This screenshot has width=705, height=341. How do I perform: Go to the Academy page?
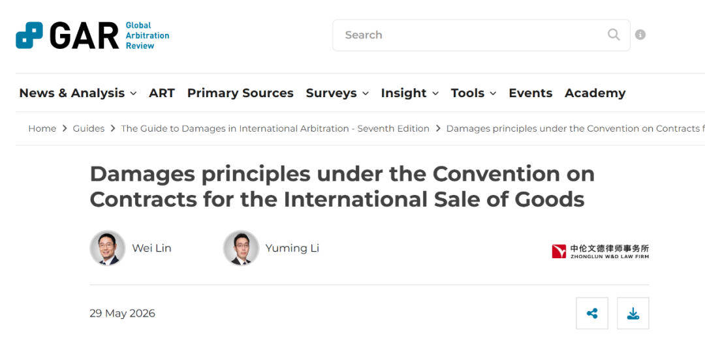595,93
